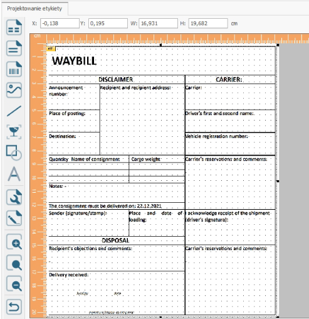The width and height of the screenshot is (309, 319).
Task: Select the WAYBILL title text
Action: [x=74, y=61]
